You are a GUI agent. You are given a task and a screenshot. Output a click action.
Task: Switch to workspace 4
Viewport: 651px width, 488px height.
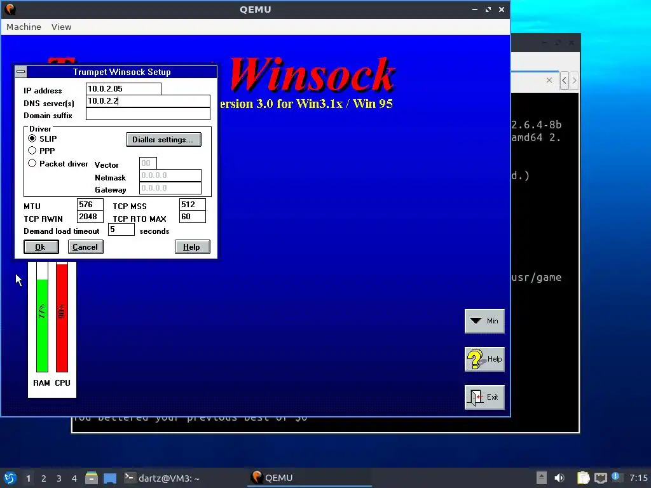74,478
